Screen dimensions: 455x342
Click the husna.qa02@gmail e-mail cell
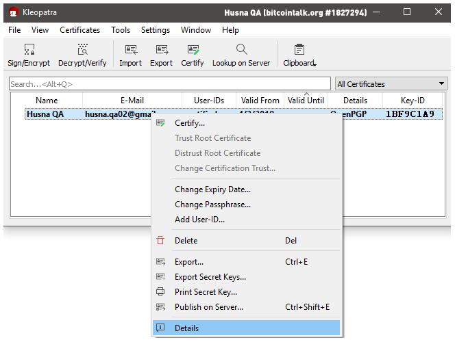[119, 114]
